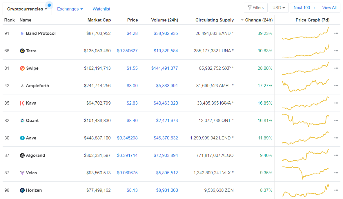Open the more options menu for Algorand
Image resolution: width=343 pixels, height=199 pixels.
(336, 155)
